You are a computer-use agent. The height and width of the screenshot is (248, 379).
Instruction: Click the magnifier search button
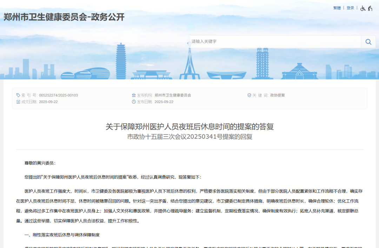click(368, 41)
